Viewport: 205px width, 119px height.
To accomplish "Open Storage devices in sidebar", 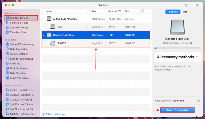I will pyautogui.click(x=21, y=18).
